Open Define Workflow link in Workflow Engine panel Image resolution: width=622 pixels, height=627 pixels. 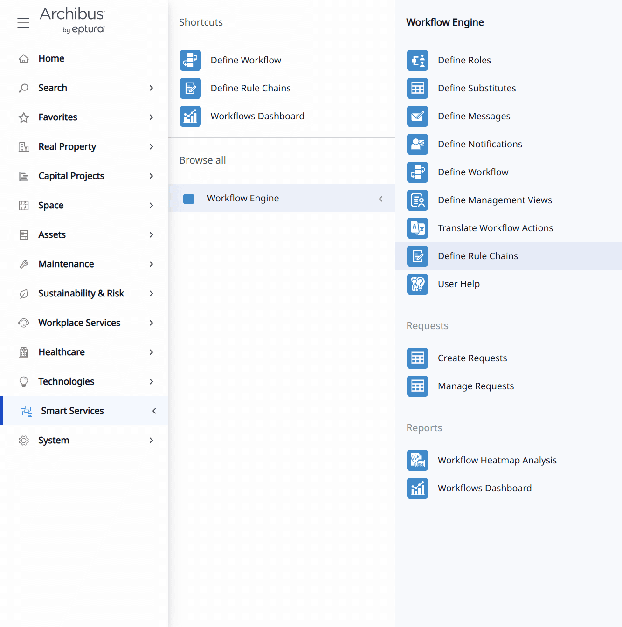pyautogui.click(x=473, y=172)
